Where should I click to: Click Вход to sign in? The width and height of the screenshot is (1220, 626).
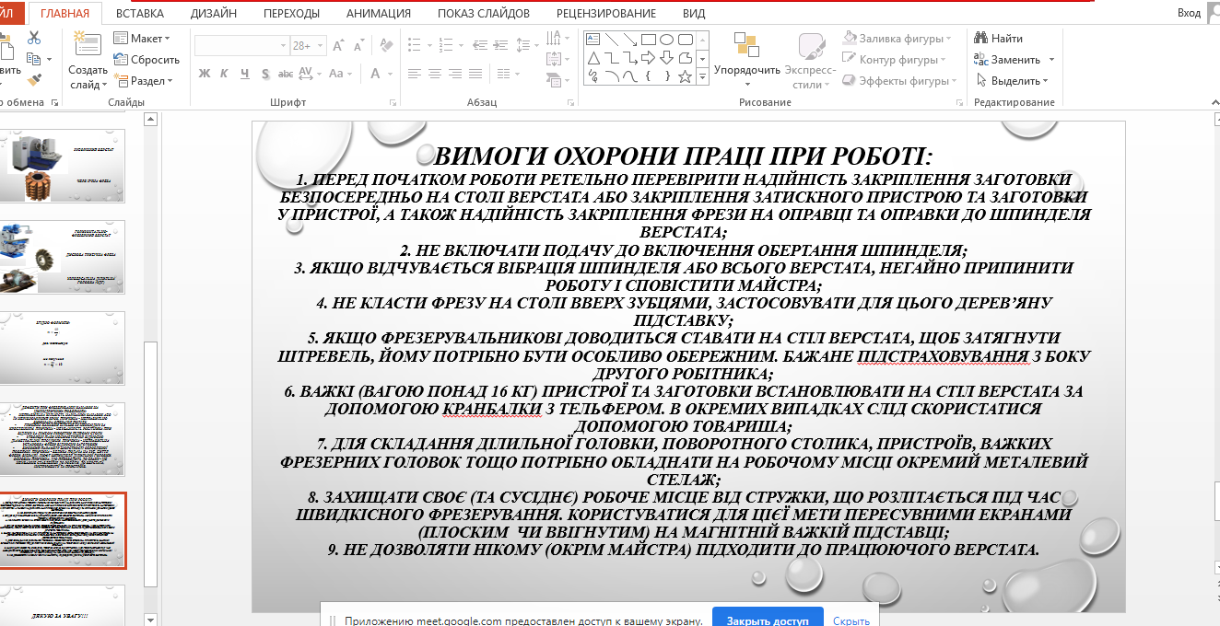pos(1189,13)
